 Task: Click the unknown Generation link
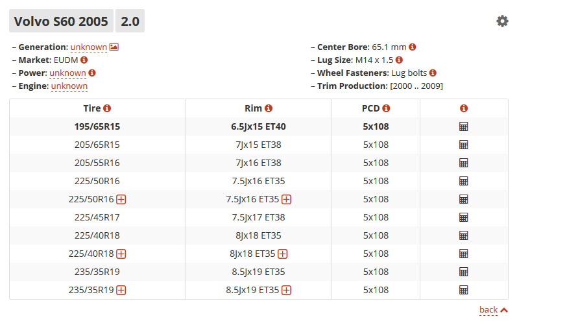coord(88,47)
